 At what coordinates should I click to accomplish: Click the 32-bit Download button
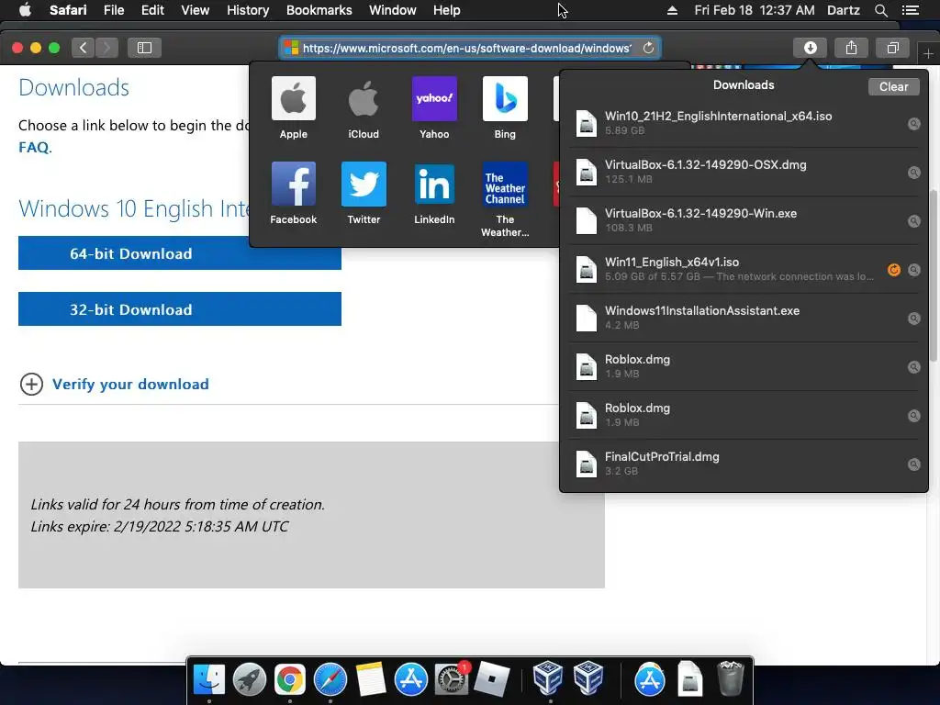pyautogui.click(x=180, y=308)
